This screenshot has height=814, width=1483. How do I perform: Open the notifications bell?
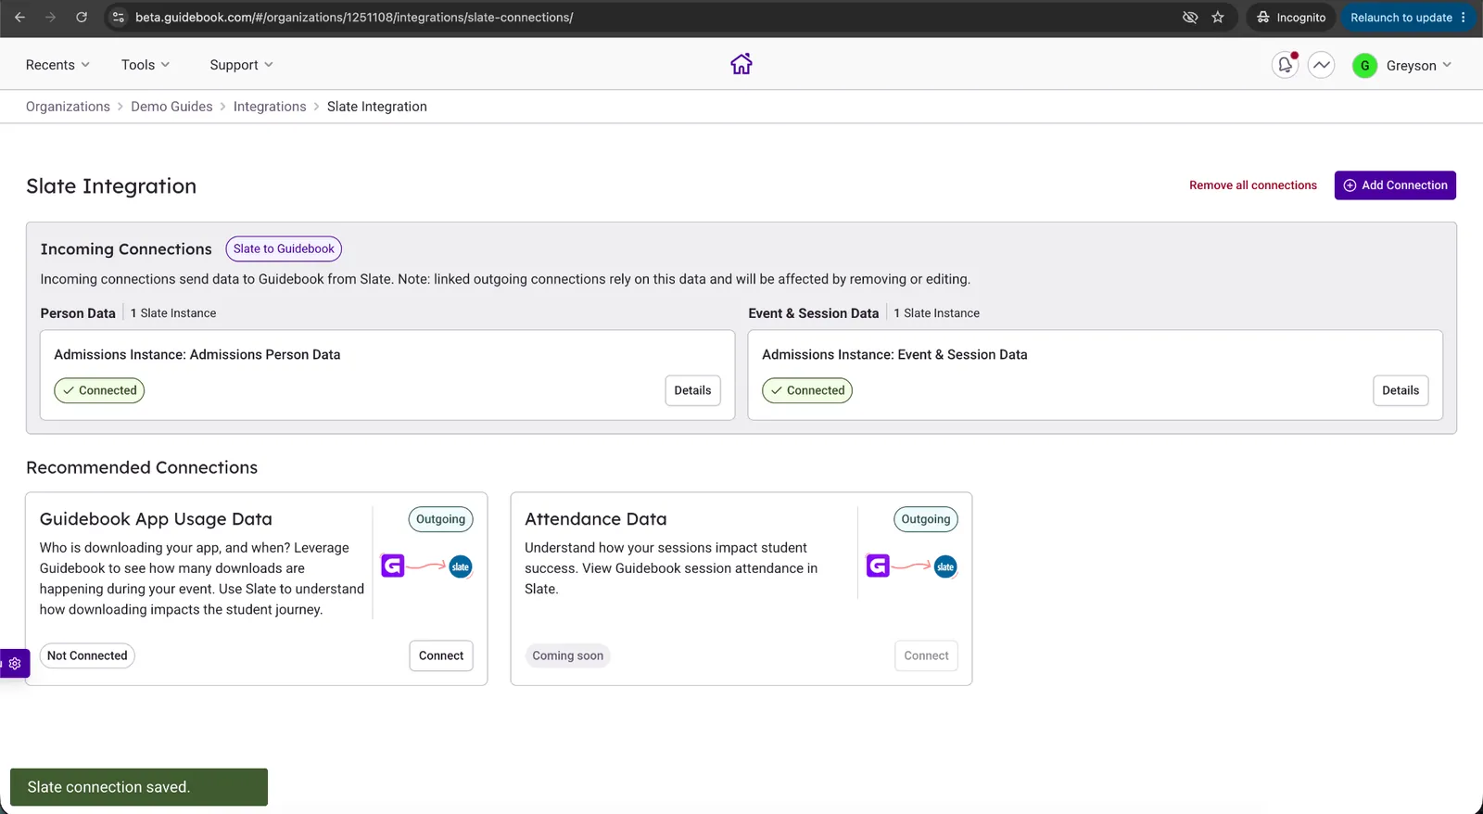pyautogui.click(x=1285, y=65)
